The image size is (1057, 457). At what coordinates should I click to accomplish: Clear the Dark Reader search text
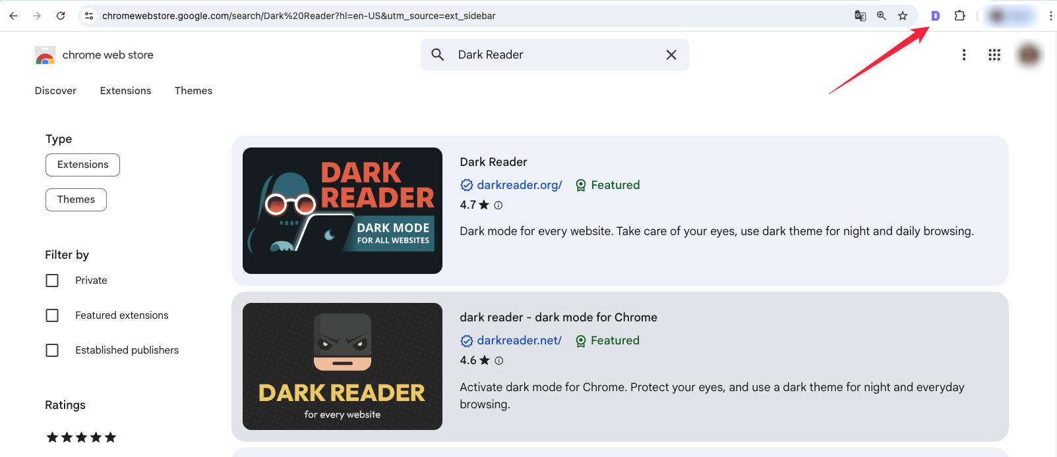pos(671,55)
